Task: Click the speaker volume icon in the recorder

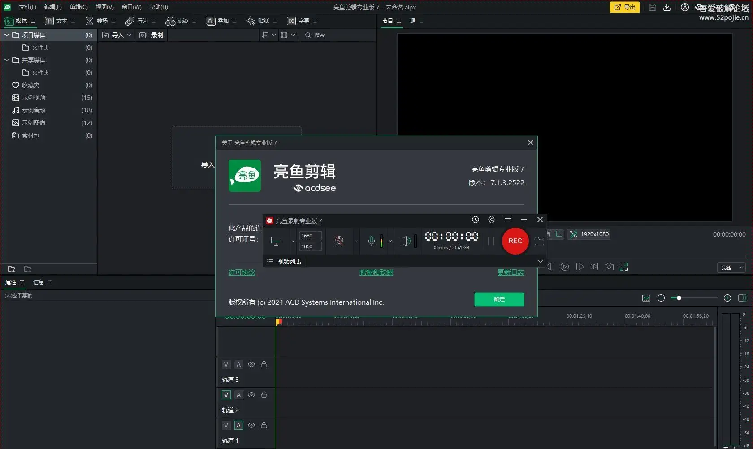Action: 406,241
